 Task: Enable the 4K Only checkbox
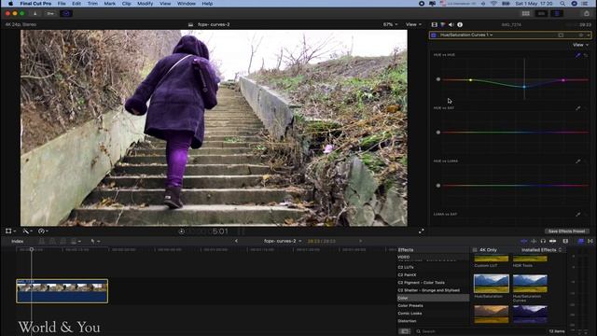475,250
